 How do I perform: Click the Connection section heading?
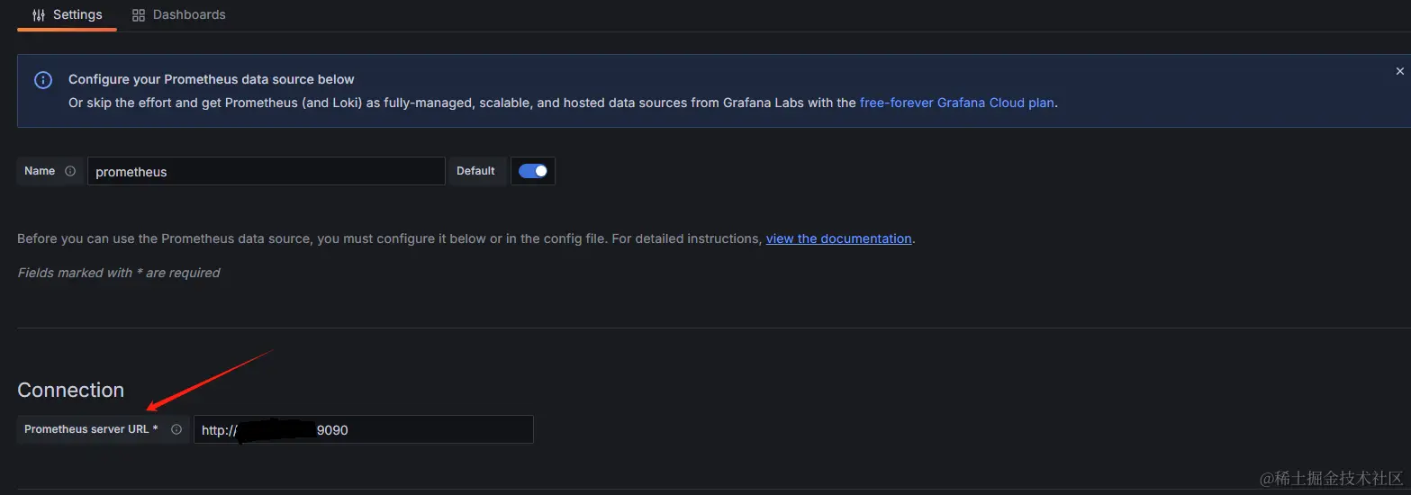pyautogui.click(x=71, y=390)
